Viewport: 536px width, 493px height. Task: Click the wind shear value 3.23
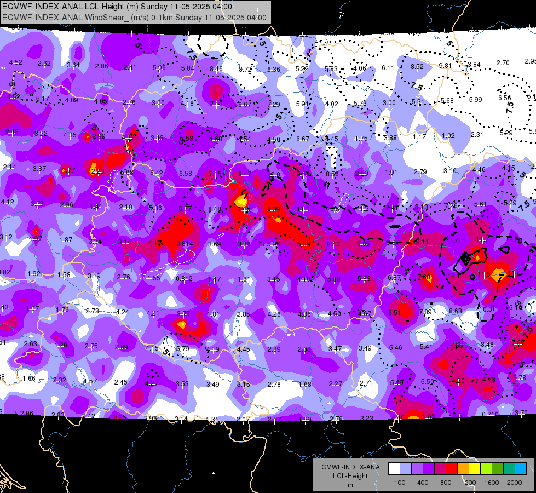(x=366, y=418)
